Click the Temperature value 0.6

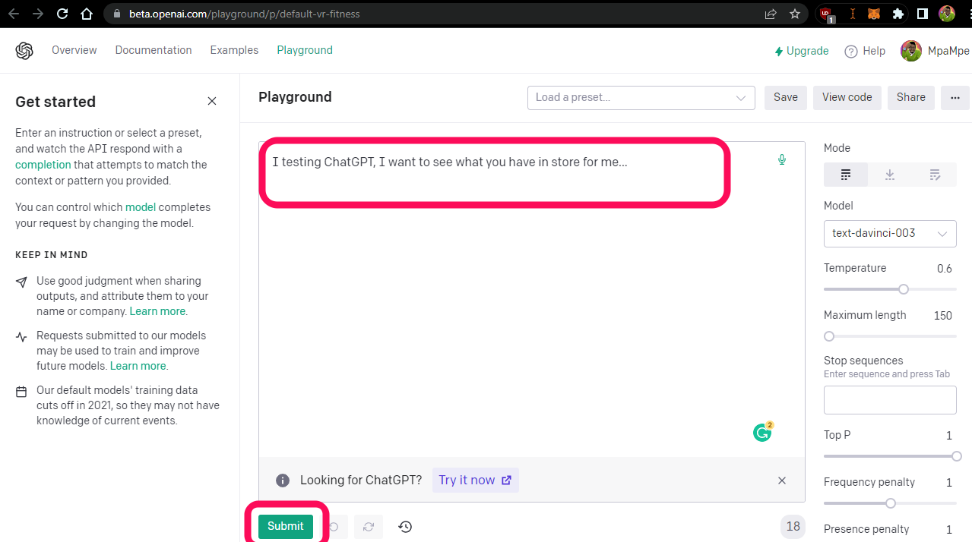(944, 269)
